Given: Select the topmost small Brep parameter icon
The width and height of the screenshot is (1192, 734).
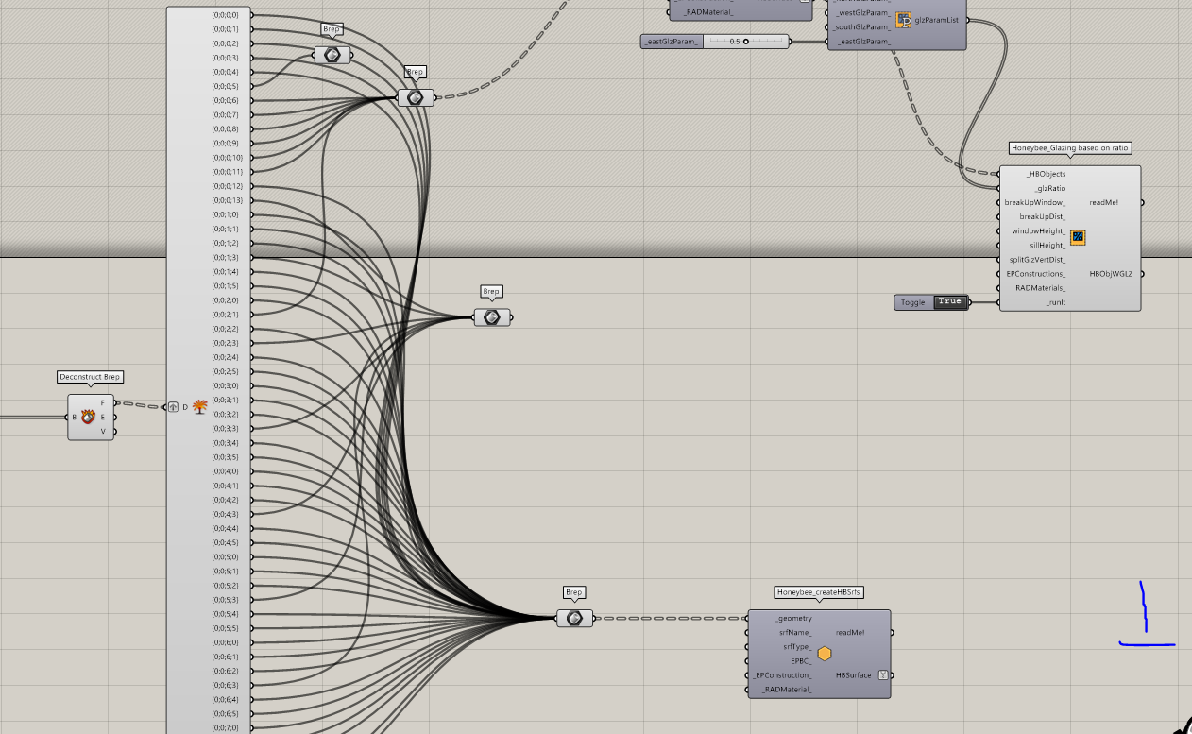Looking at the screenshot, I should [x=332, y=55].
